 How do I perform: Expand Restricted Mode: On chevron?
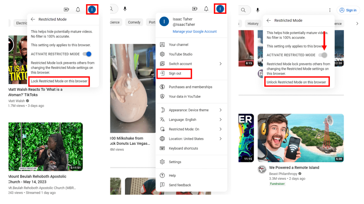tap(221, 129)
